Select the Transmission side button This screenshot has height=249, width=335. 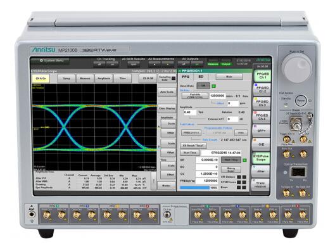coord(260,185)
